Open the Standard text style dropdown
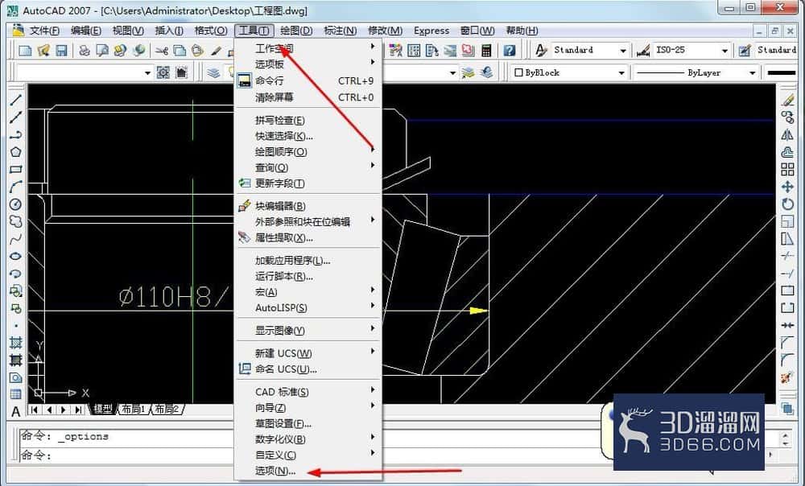 [x=623, y=51]
